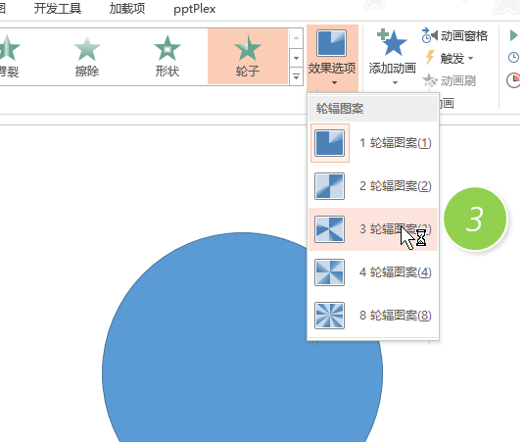Click the 动画刷 (Animation Painter) icon

point(430,80)
